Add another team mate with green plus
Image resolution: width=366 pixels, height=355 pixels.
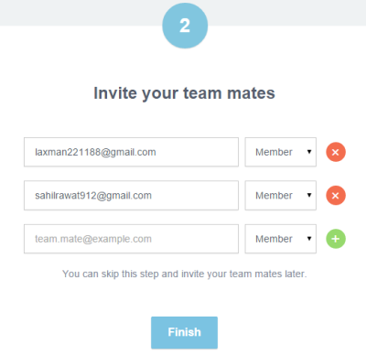(x=336, y=239)
